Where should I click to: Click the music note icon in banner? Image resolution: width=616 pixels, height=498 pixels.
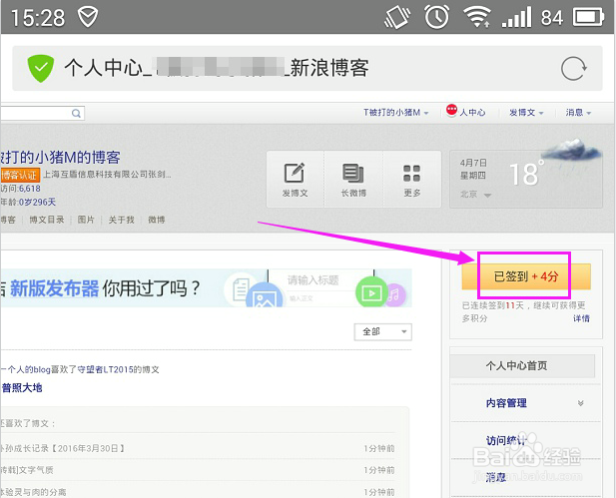pyautogui.click(x=394, y=294)
